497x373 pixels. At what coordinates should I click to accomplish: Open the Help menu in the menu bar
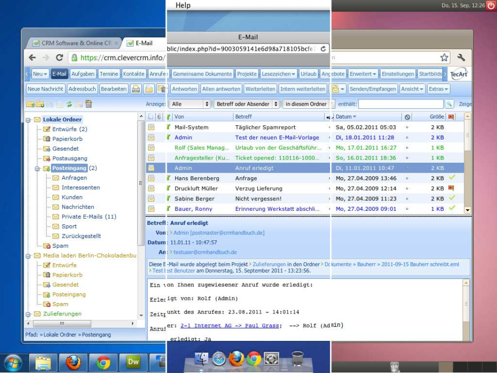[183, 5]
